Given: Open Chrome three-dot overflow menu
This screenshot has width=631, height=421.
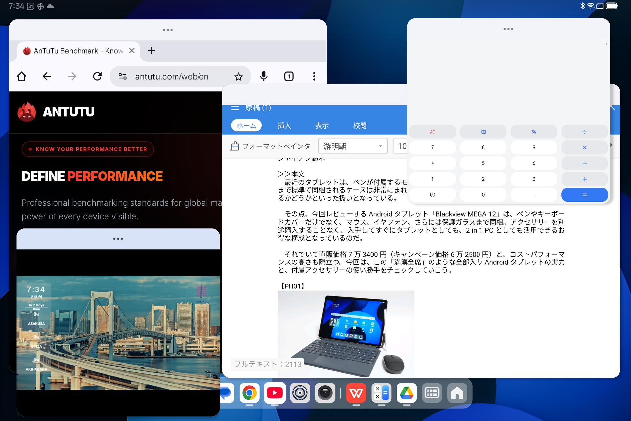Looking at the screenshot, I should 314,76.
